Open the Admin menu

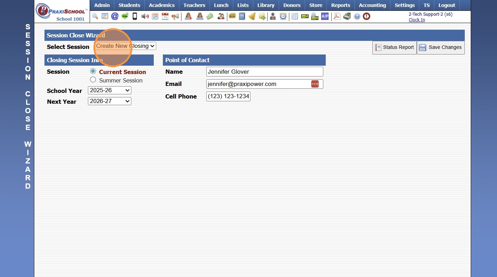pyautogui.click(x=102, y=5)
